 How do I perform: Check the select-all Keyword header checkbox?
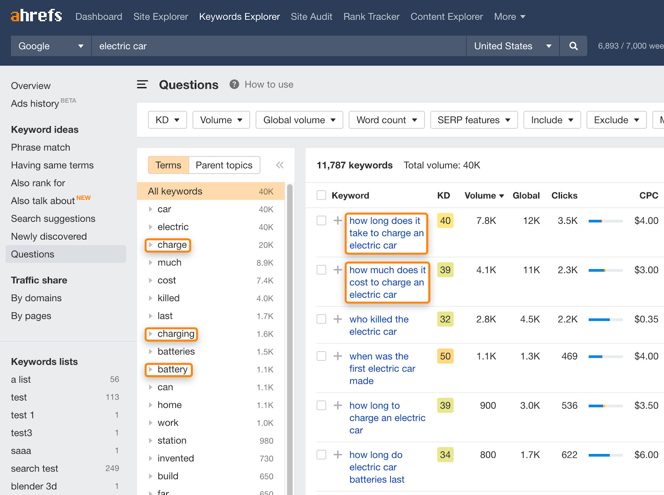point(321,195)
